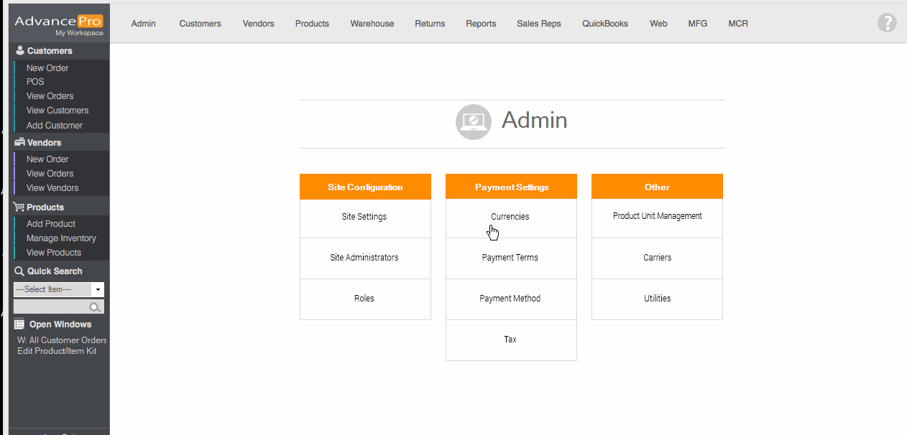The width and height of the screenshot is (907, 435).
Task: Click the help question mark icon
Action: click(887, 23)
